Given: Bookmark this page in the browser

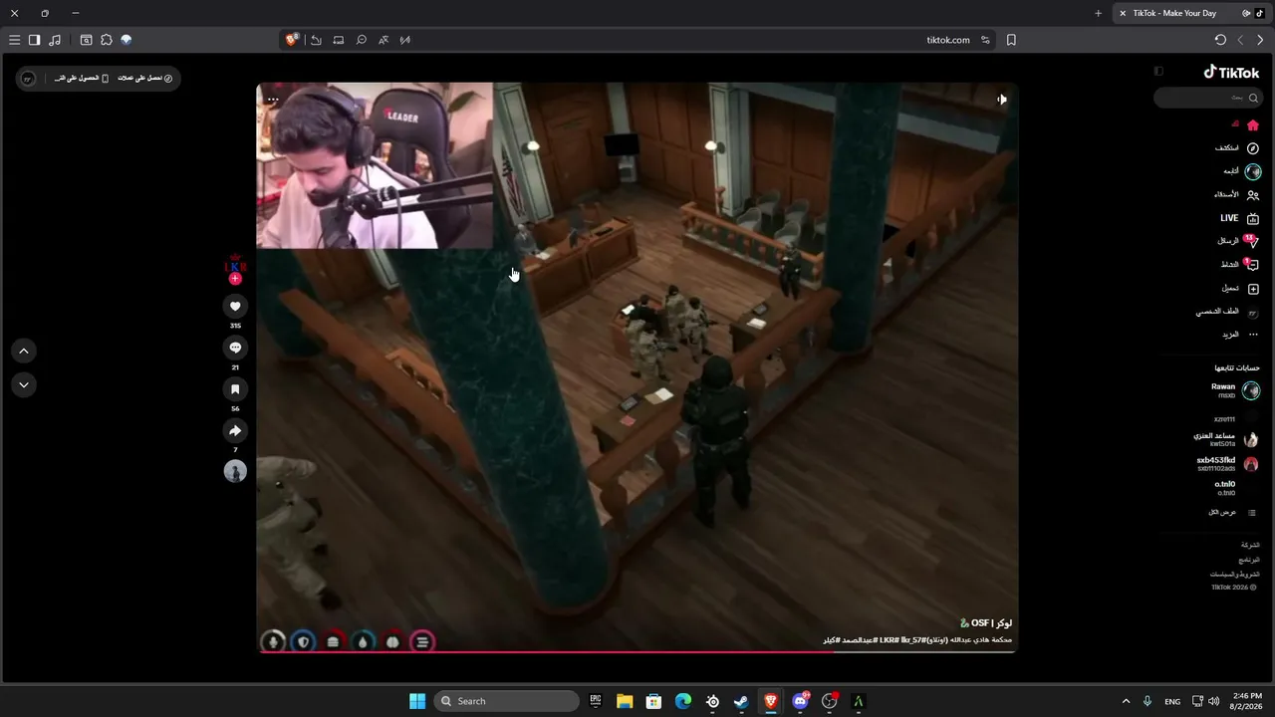Looking at the screenshot, I should click(1011, 40).
